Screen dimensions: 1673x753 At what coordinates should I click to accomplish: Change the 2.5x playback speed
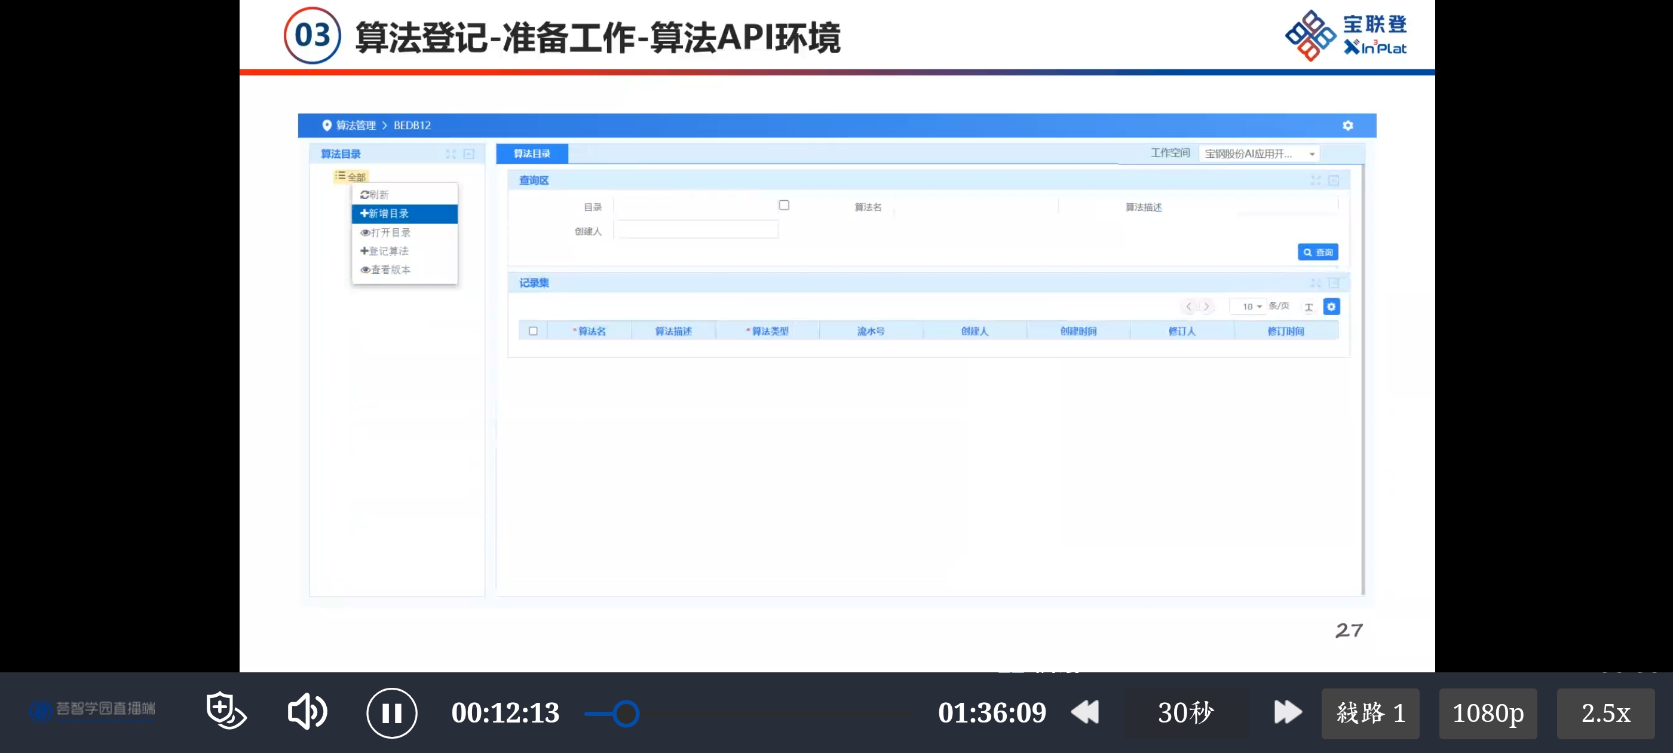(1605, 714)
